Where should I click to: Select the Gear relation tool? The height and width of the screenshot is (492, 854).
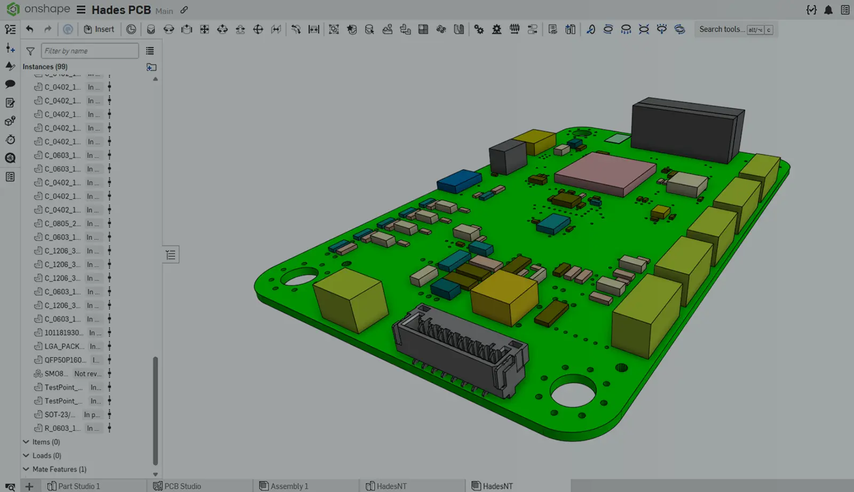coord(479,29)
